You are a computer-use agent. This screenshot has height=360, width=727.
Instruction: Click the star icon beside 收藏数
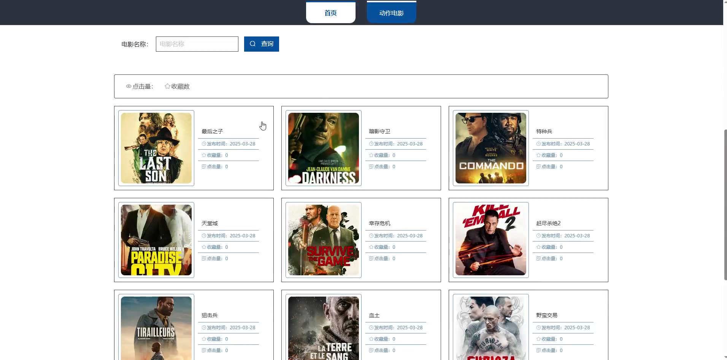(167, 86)
